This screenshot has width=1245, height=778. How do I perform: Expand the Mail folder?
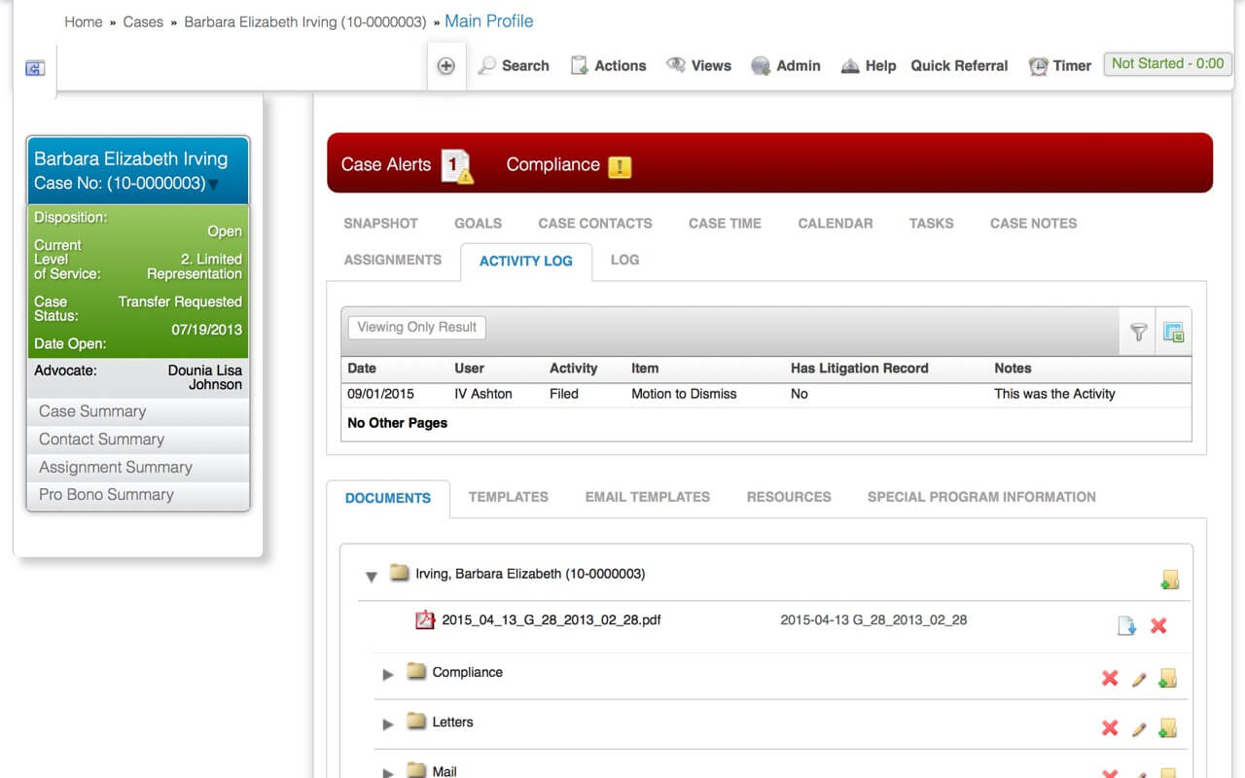[x=388, y=771]
